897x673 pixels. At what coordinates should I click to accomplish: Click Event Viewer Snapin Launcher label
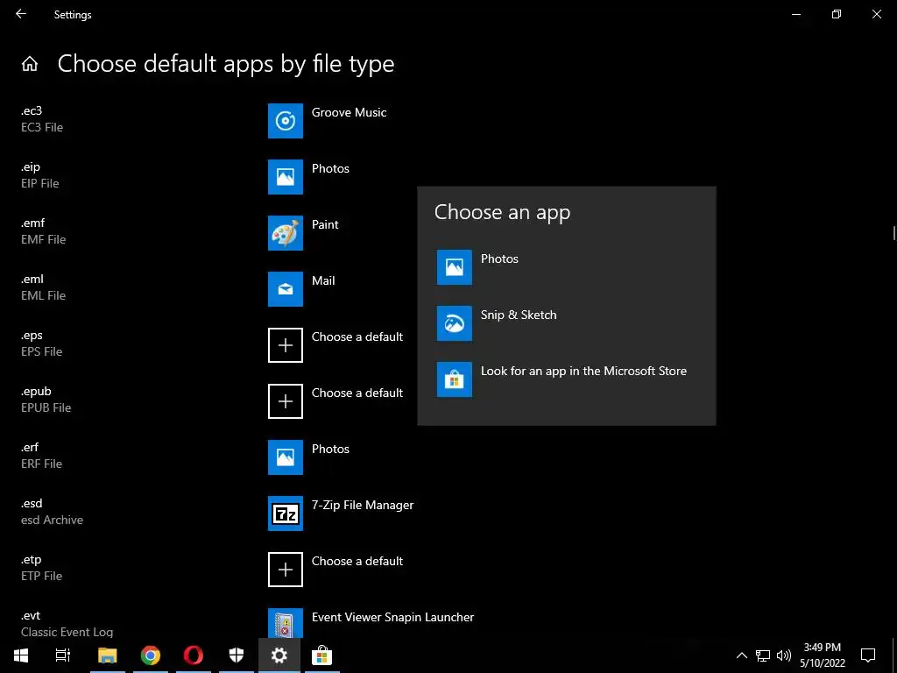(393, 617)
